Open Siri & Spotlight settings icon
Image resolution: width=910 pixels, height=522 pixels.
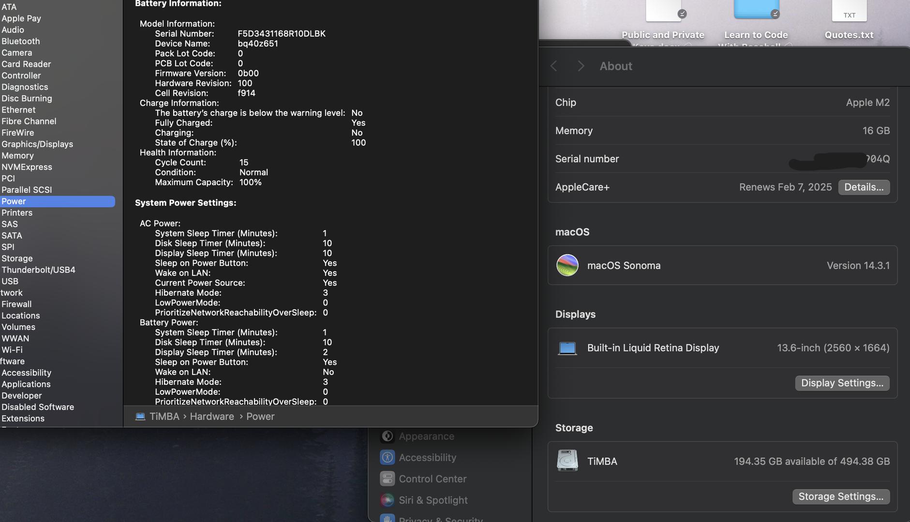click(x=387, y=500)
